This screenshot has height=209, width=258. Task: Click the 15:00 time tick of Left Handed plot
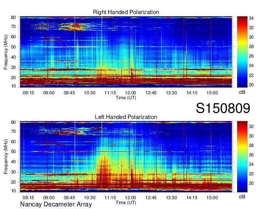click(212, 198)
